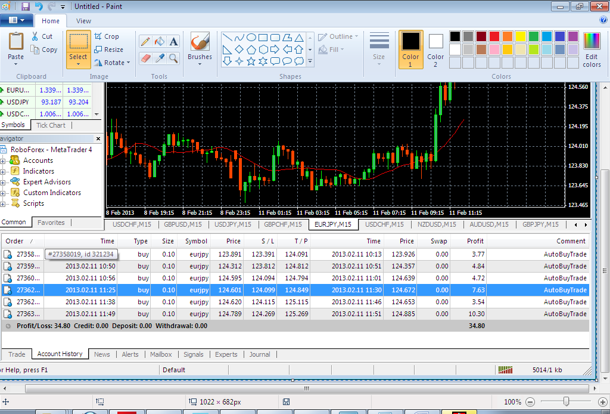
Task: Click the Copy icon
Action: (x=35, y=50)
